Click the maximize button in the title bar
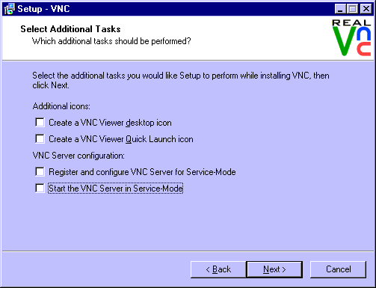 [x=352, y=9]
